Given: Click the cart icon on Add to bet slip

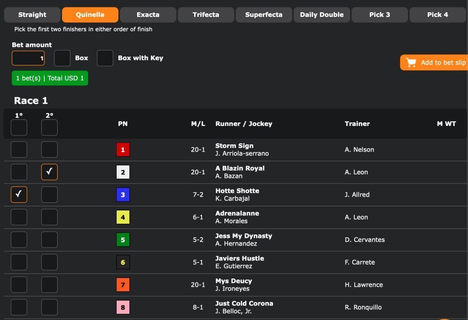Looking at the screenshot, I should (411, 63).
